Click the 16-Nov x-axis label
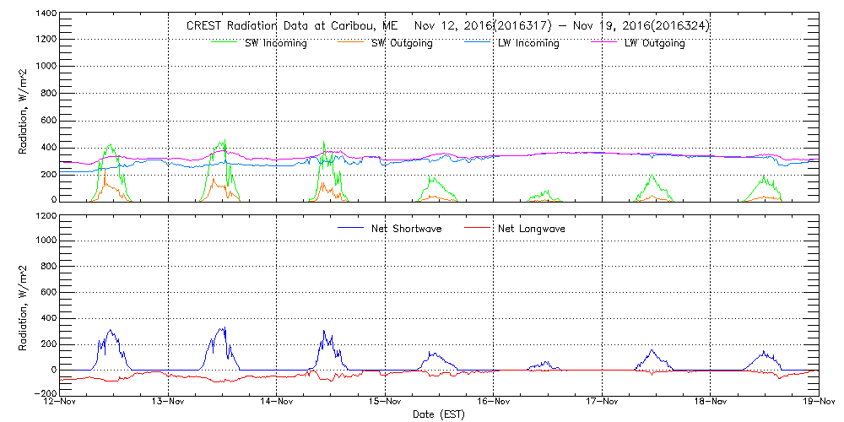 coord(494,403)
